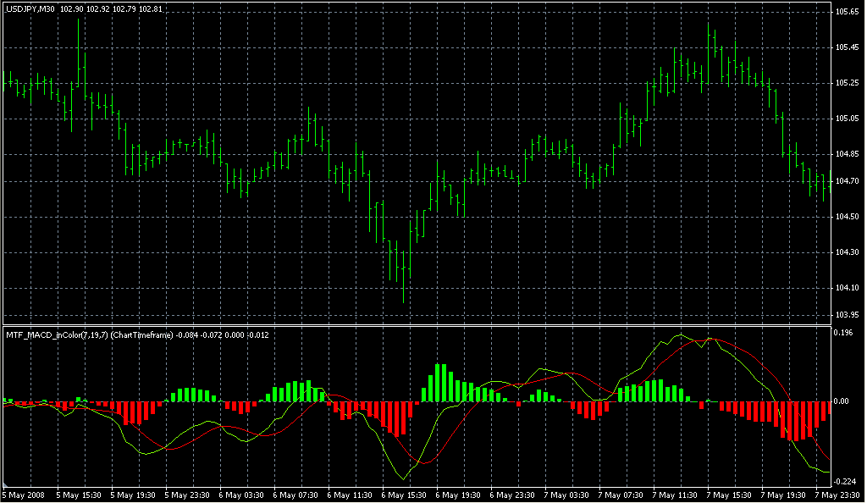Select the 104.70 price level on the scale
867x503 pixels.
[847, 181]
